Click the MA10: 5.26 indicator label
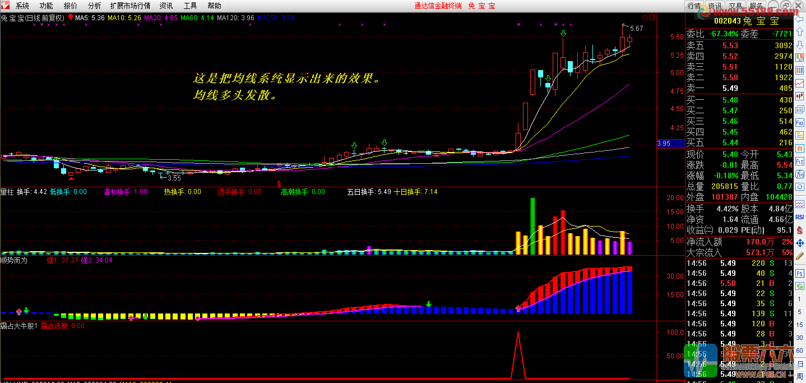Image resolution: width=806 pixels, height=383 pixels. pos(125,18)
